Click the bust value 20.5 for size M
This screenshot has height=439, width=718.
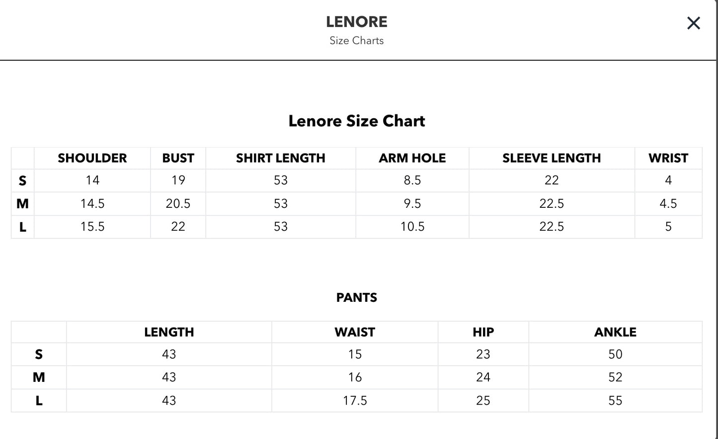coord(177,203)
